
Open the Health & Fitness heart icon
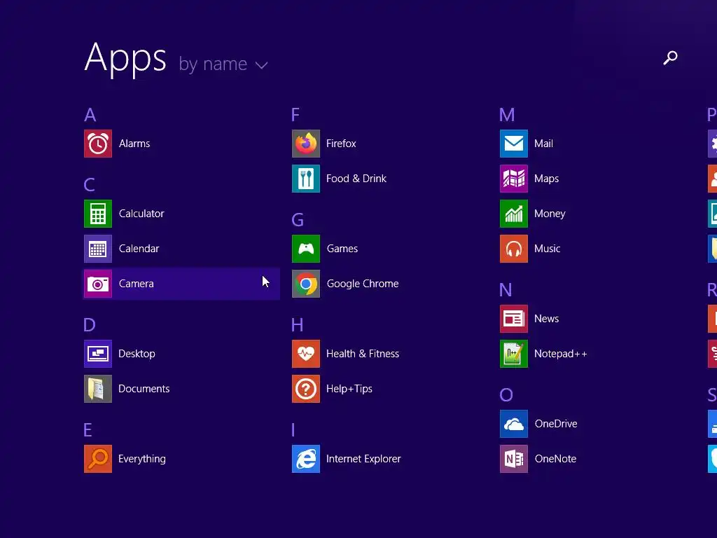point(306,354)
